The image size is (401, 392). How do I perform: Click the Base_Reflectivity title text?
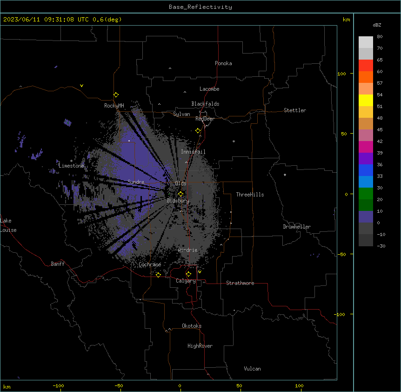click(200, 7)
